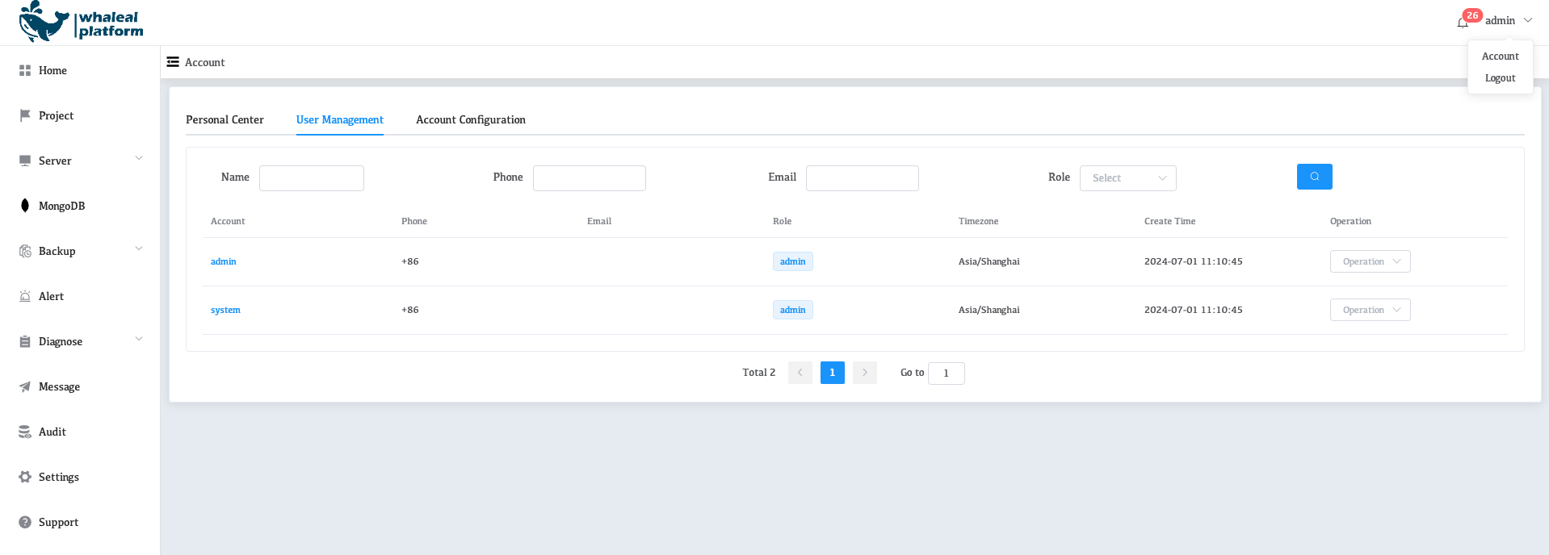
Task: Click the notification bell icon
Action: 1463,22
